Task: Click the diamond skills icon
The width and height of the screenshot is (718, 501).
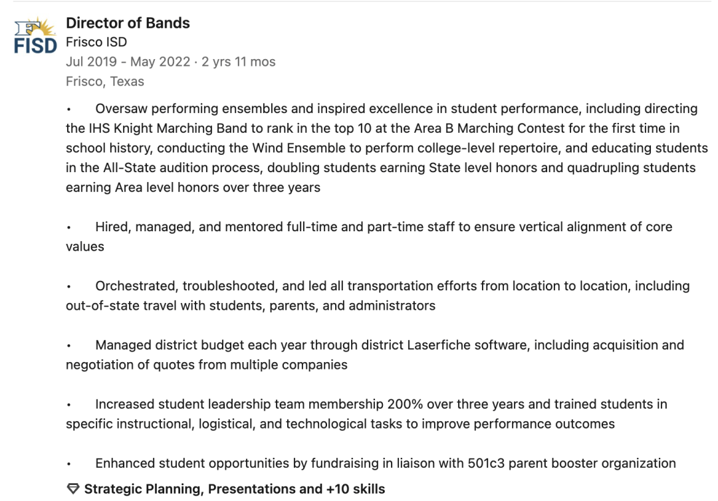Action: click(x=73, y=488)
